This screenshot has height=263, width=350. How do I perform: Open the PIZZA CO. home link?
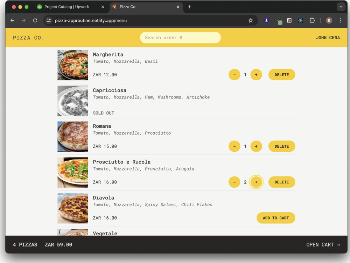pyautogui.click(x=28, y=38)
